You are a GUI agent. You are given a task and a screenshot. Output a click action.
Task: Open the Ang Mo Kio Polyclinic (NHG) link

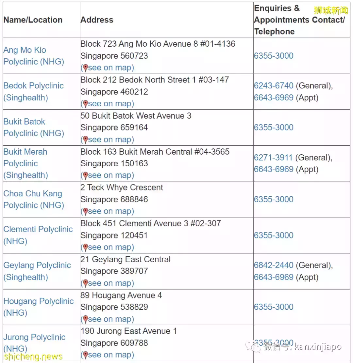(33, 56)
